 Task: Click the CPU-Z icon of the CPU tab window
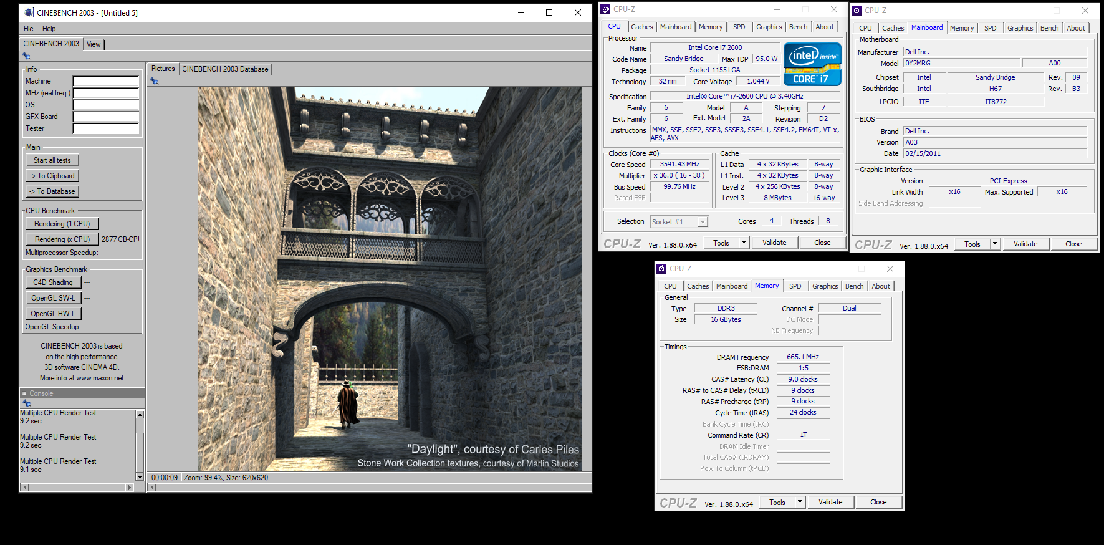[x=605, y=9]
